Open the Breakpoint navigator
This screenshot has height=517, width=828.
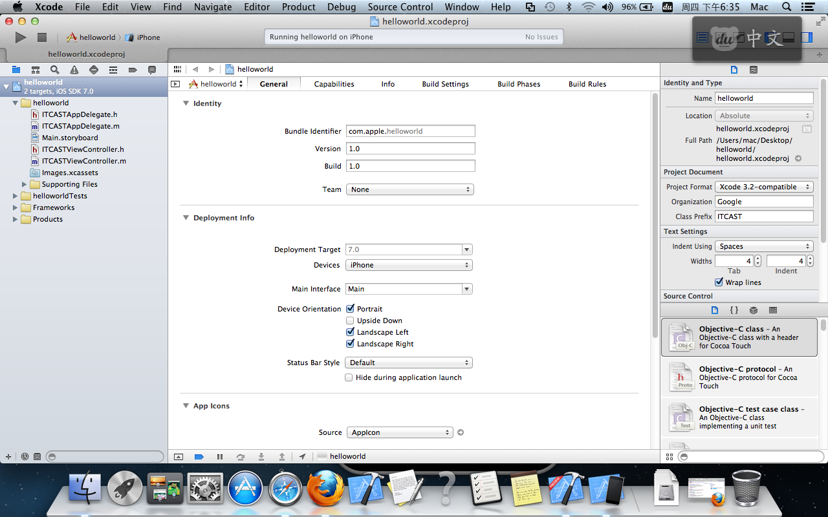tap(133, 70)
